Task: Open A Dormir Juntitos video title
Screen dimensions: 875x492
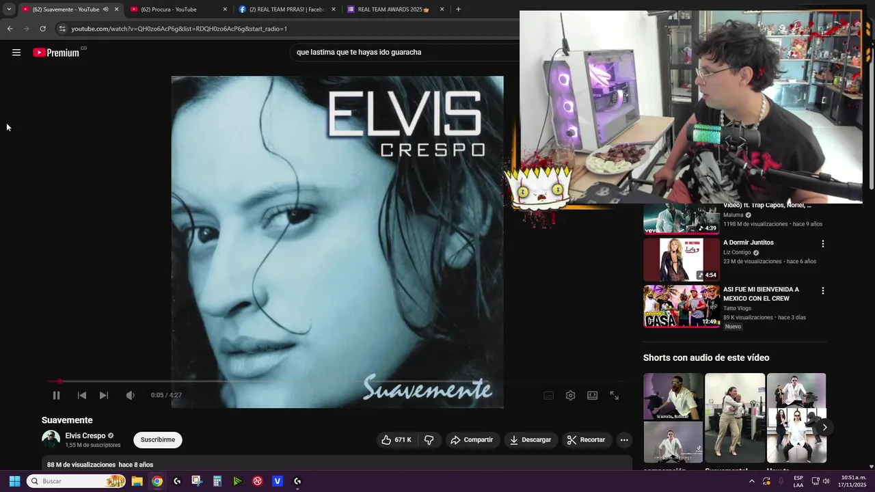Action: pos(749,243)
